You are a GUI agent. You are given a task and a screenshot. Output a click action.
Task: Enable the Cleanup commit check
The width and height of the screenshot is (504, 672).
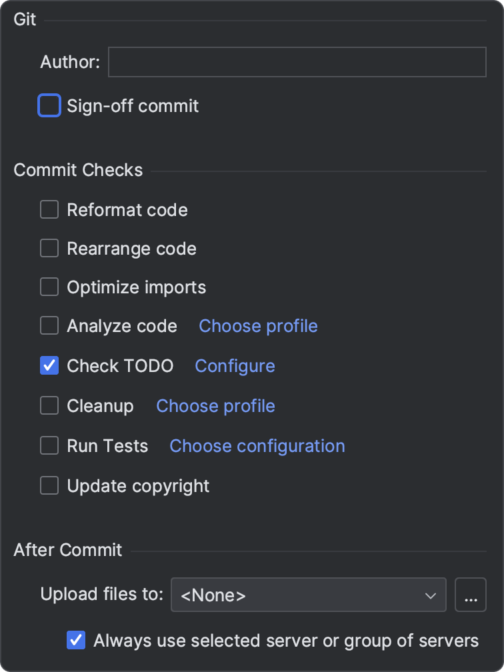pyautogui.click(x=49, y=405)
